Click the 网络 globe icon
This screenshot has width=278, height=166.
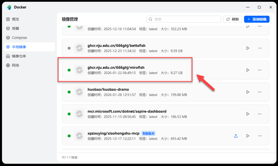pos(8,65)
